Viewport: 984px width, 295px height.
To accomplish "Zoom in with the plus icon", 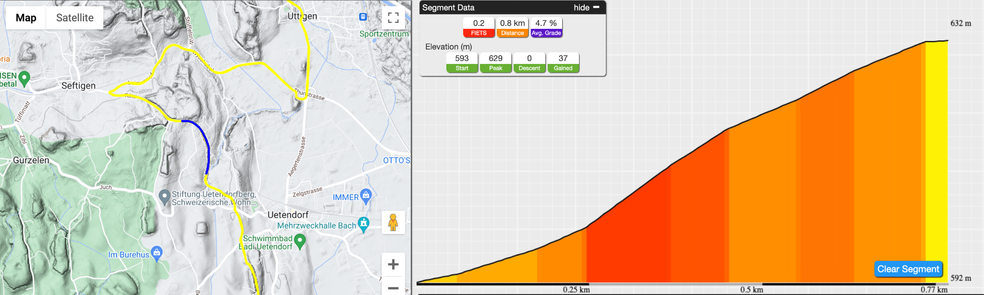I will click(393, 264).
